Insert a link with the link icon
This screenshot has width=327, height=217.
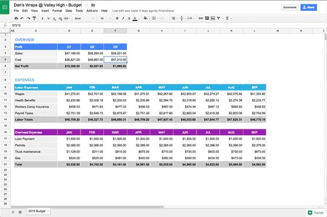pos(201,18)
